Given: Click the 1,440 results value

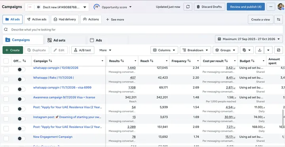Looking at the screenshot, I should pyautogui.click(x=131, y=68).
